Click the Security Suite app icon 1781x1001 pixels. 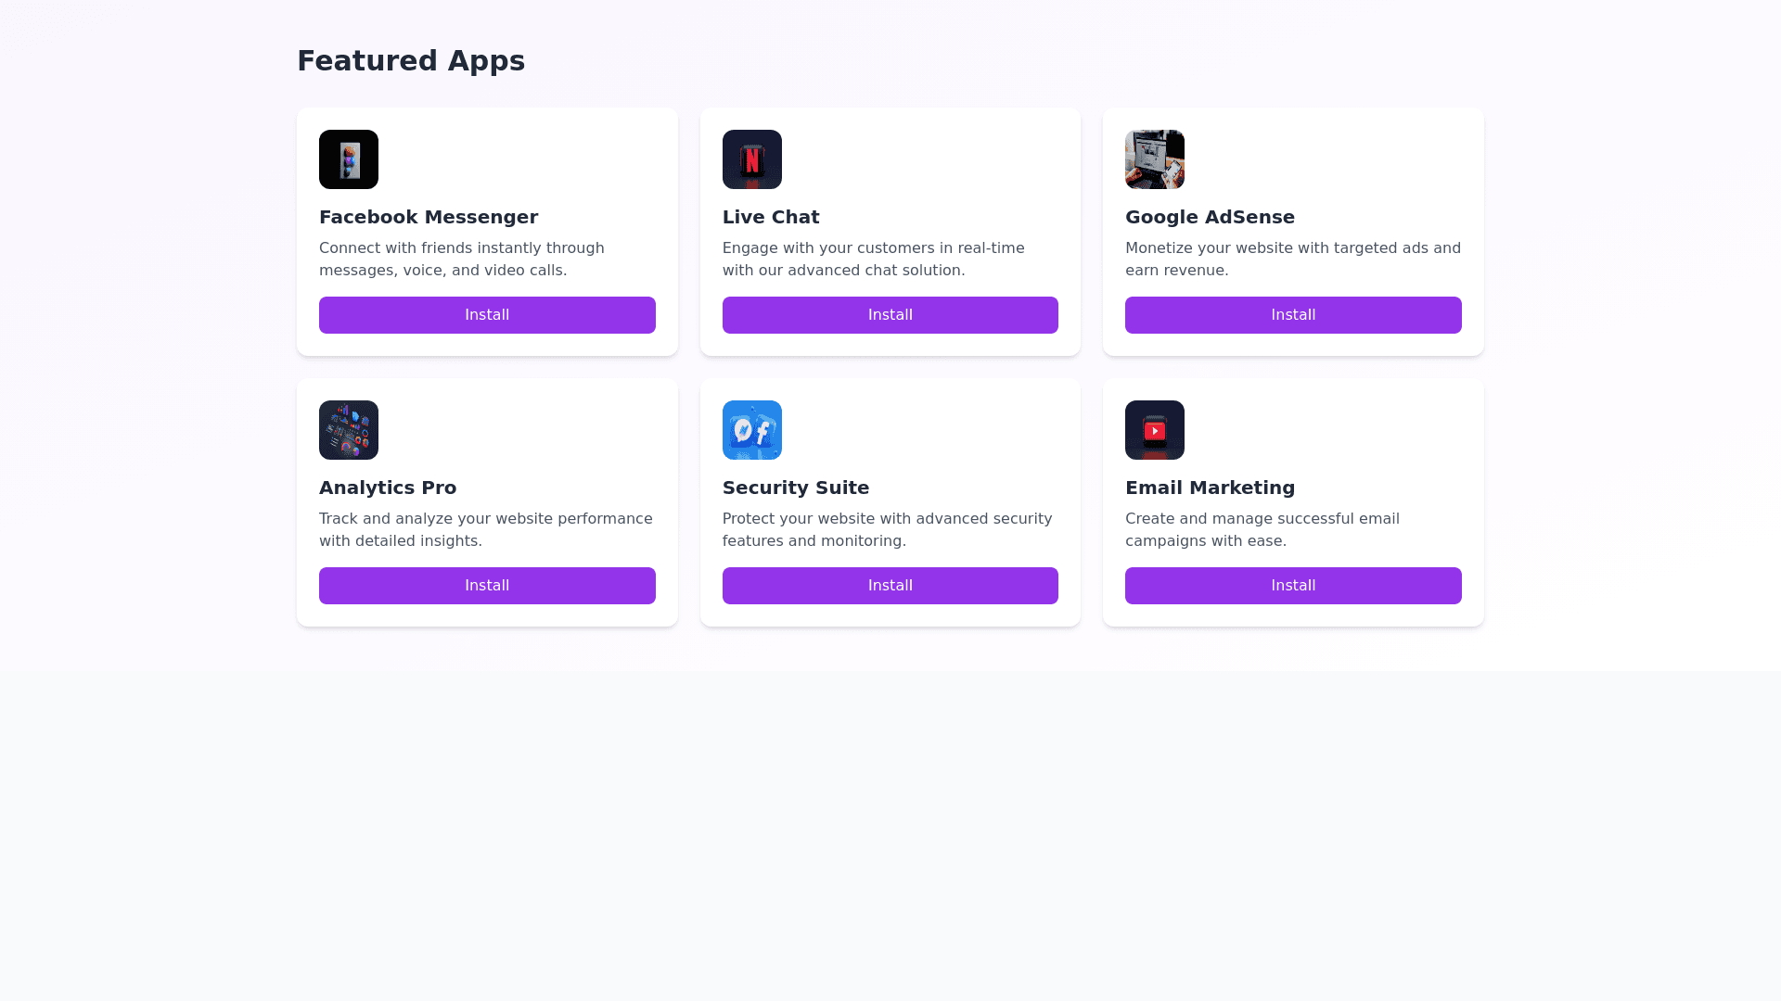(752, 430)
